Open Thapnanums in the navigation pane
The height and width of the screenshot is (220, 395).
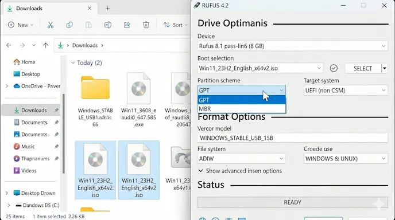click(32, 158)
